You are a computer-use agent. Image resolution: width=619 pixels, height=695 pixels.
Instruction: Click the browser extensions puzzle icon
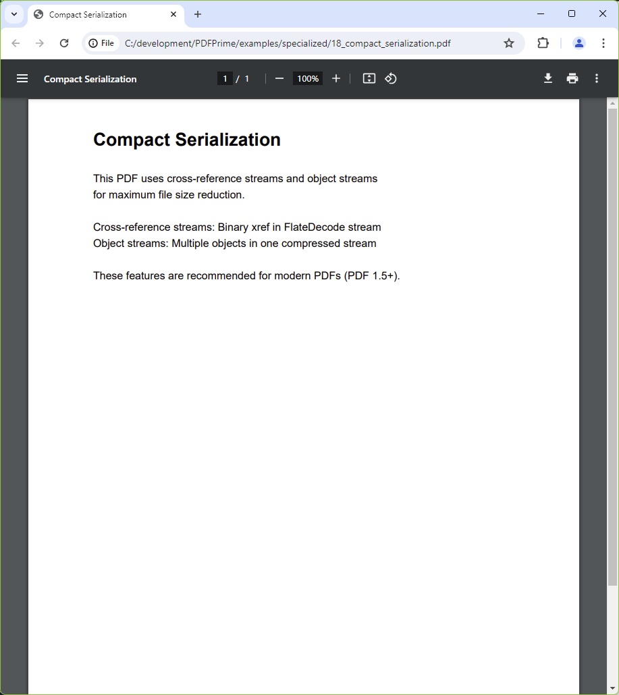pyautogui.click(x=543, y=43)
